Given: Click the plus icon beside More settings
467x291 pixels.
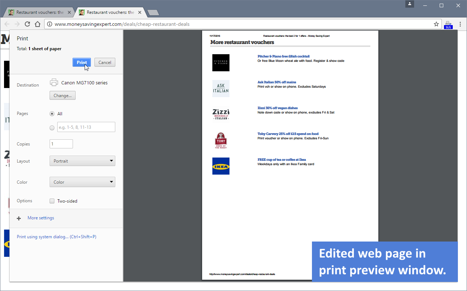Looking at the screenshot, I should click(x=19, y=218).
